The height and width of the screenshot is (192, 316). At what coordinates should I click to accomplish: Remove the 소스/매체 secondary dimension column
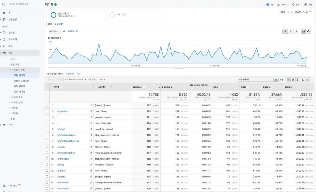pos(111,87)
